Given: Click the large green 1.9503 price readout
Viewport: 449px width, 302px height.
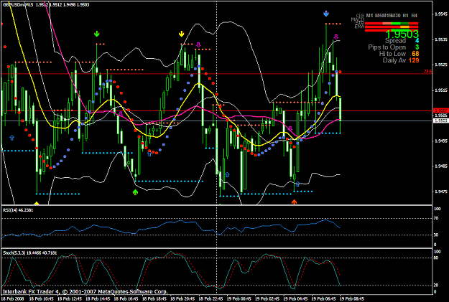Looking at the screenshot, I should click(402, 34).
